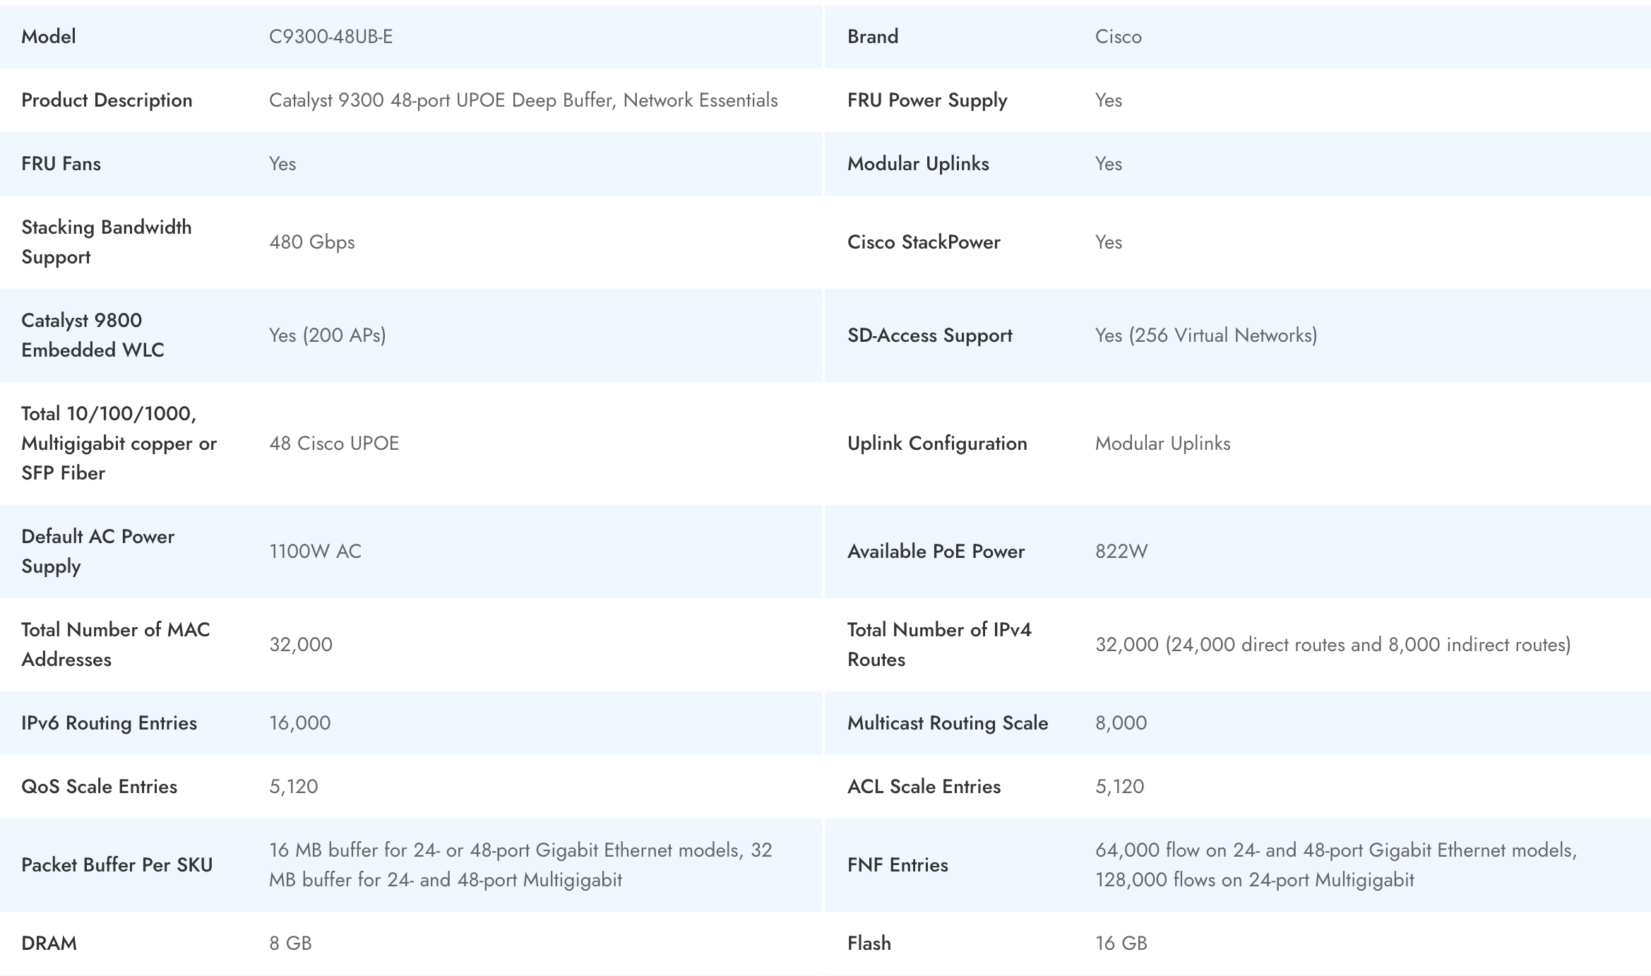Viewport: 1651px width, 976px height.
Task: Click the SD-Access Support label
Action: tap(929, 335)
